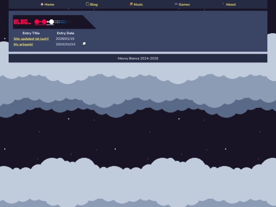Click the notepad icon beside Blog
Image resolution: width=276 pixels, height=207 pixels.
(87, 4)
